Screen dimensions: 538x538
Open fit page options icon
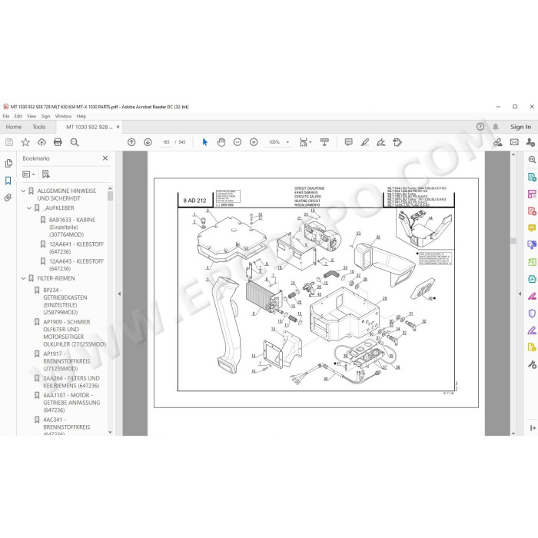(x=304, y=142)
